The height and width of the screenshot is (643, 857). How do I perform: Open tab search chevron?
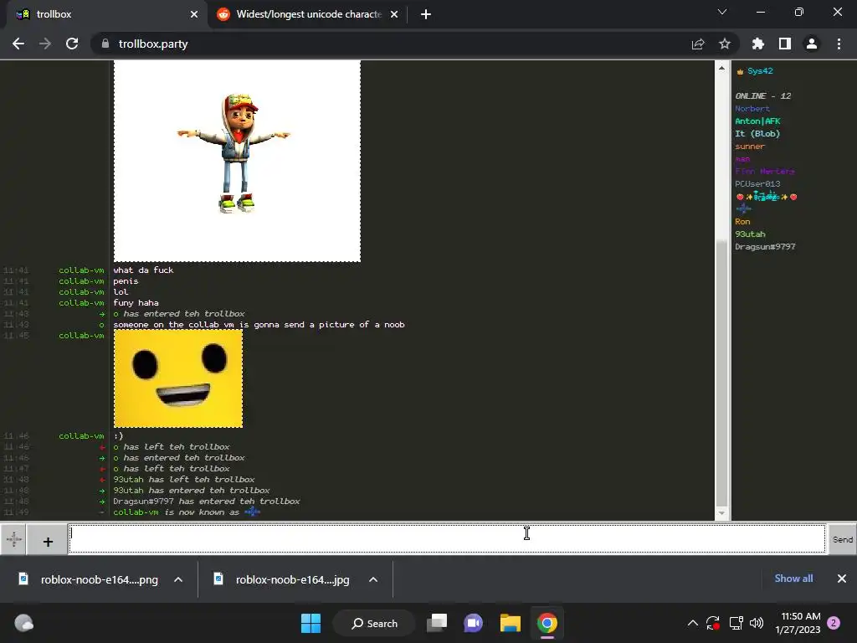pyautogui.click(x=722, y=12)
